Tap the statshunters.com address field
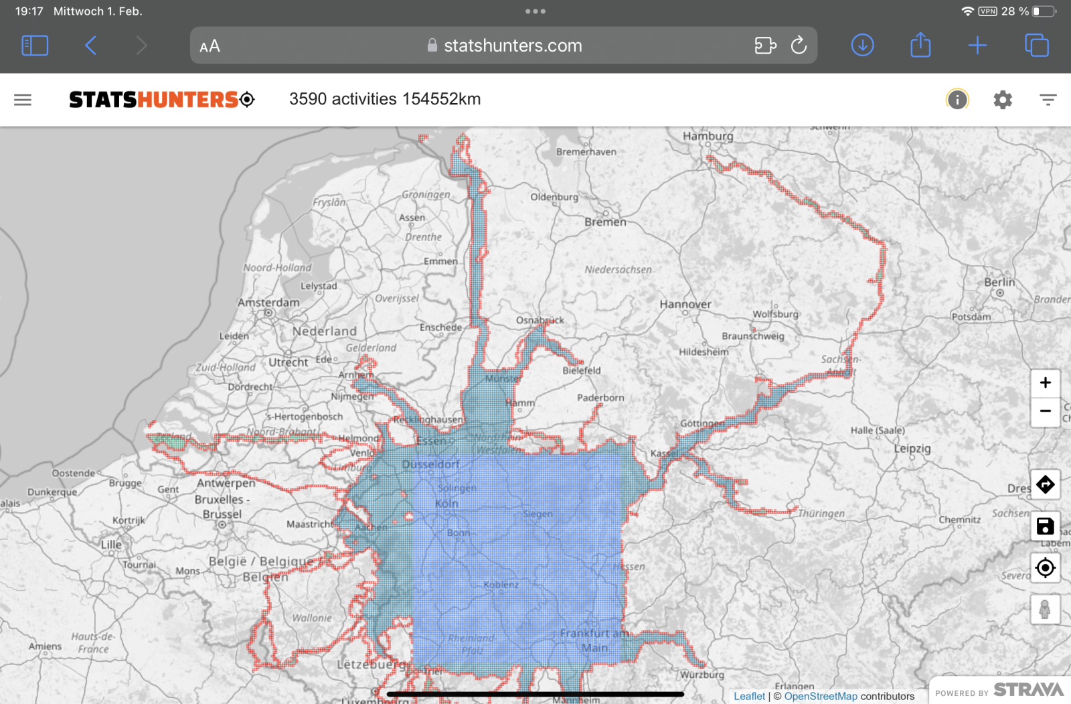 pos(503,46)
